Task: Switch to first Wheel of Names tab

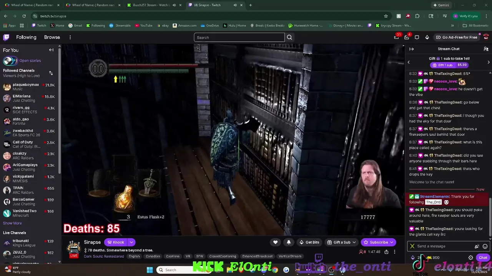Action: pos(31,5)
